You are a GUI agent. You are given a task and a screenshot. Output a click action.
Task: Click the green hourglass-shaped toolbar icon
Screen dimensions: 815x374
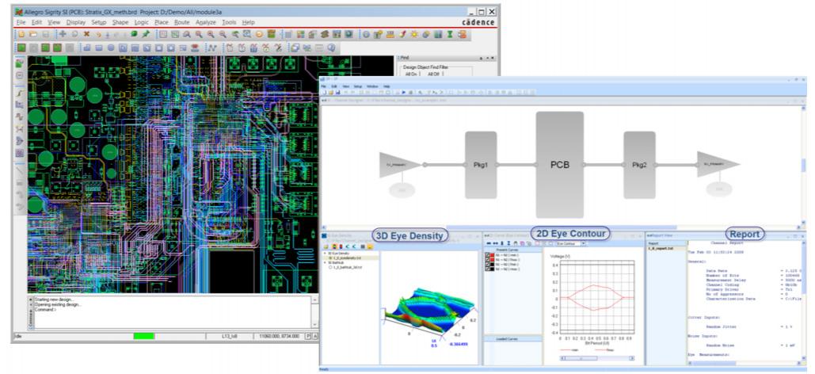[x=450, y=34]
